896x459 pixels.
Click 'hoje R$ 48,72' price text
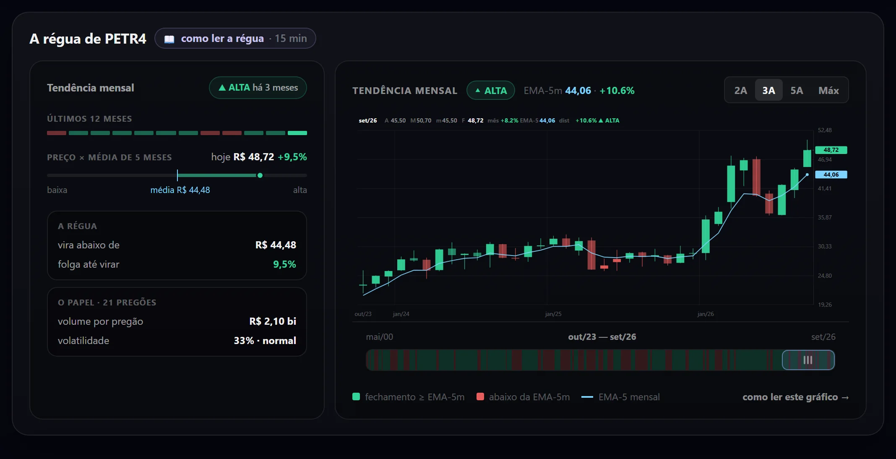242,157
